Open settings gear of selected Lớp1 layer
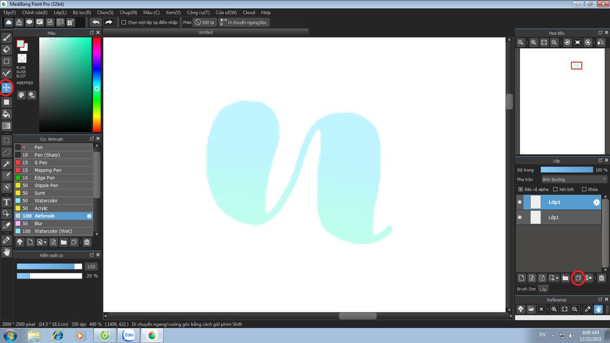The image size is (610, 343). (x=596, y=202)
